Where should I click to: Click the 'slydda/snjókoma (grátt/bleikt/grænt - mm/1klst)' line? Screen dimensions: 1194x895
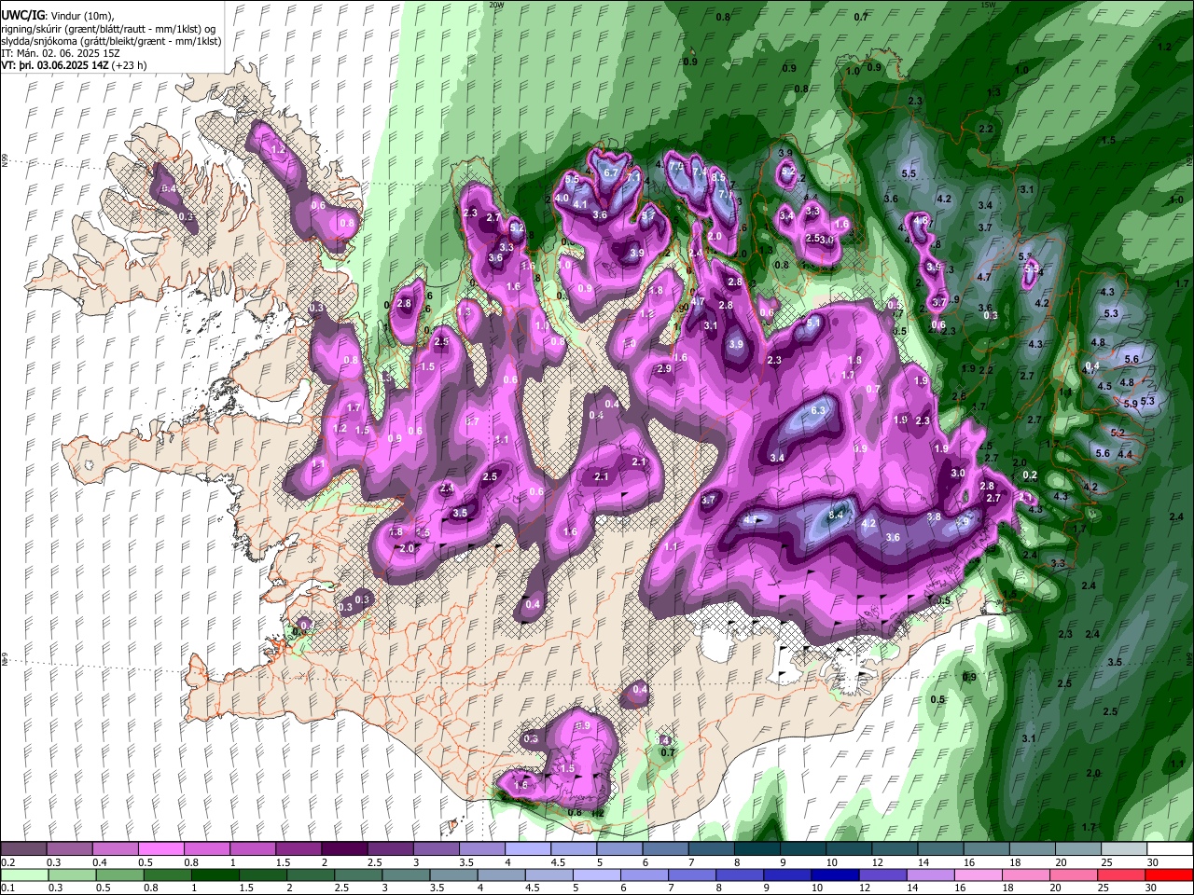111,41
